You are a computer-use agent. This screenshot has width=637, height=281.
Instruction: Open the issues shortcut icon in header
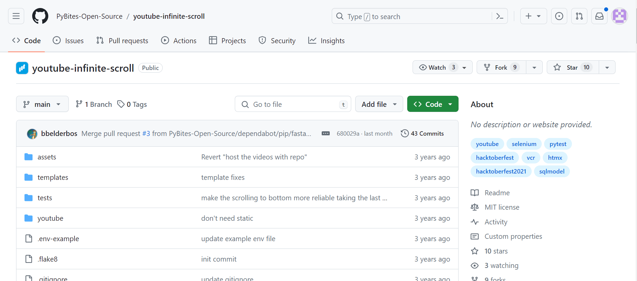click(x=559, y=16)
